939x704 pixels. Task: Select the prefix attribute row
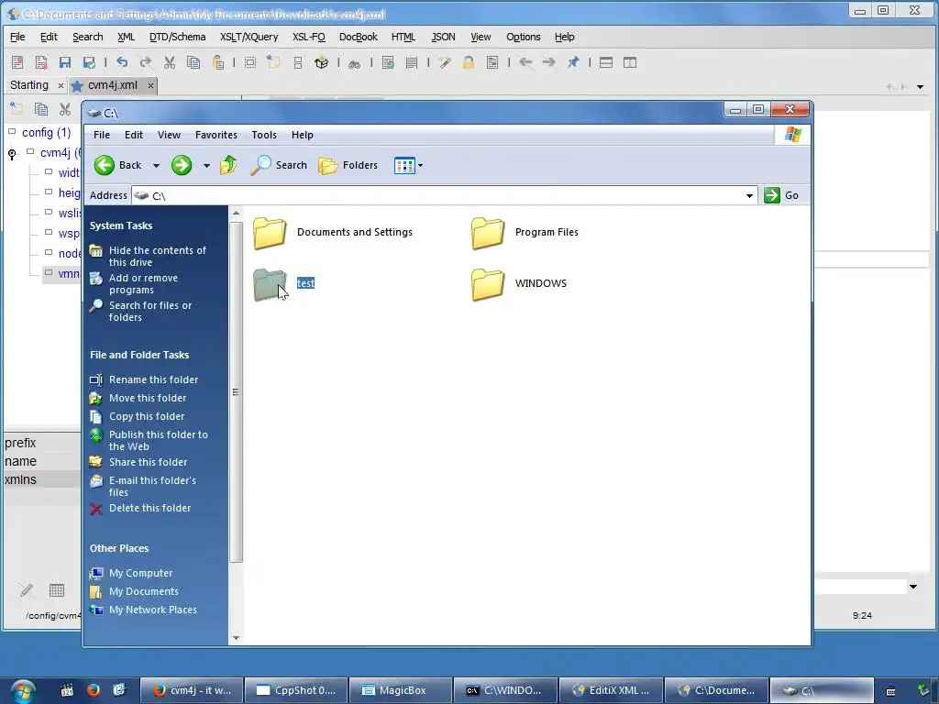42,443
